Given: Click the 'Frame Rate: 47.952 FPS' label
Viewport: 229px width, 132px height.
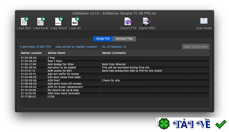Looking at the screenshot, I should [35, 47].
